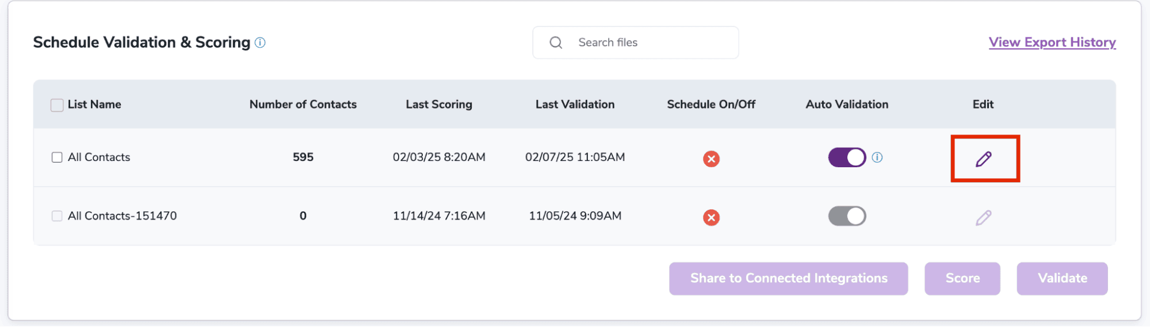Disable Auto Validation for All Contacts
Screen dimensions: 1150x327
point(847,157)
